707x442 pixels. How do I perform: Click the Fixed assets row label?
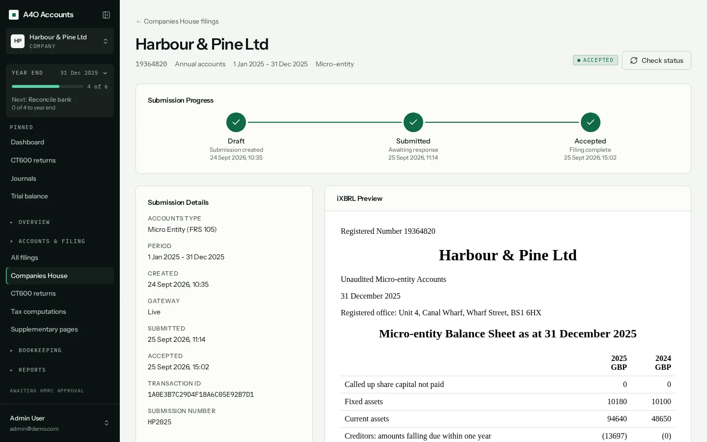click(x=364, y=402)
